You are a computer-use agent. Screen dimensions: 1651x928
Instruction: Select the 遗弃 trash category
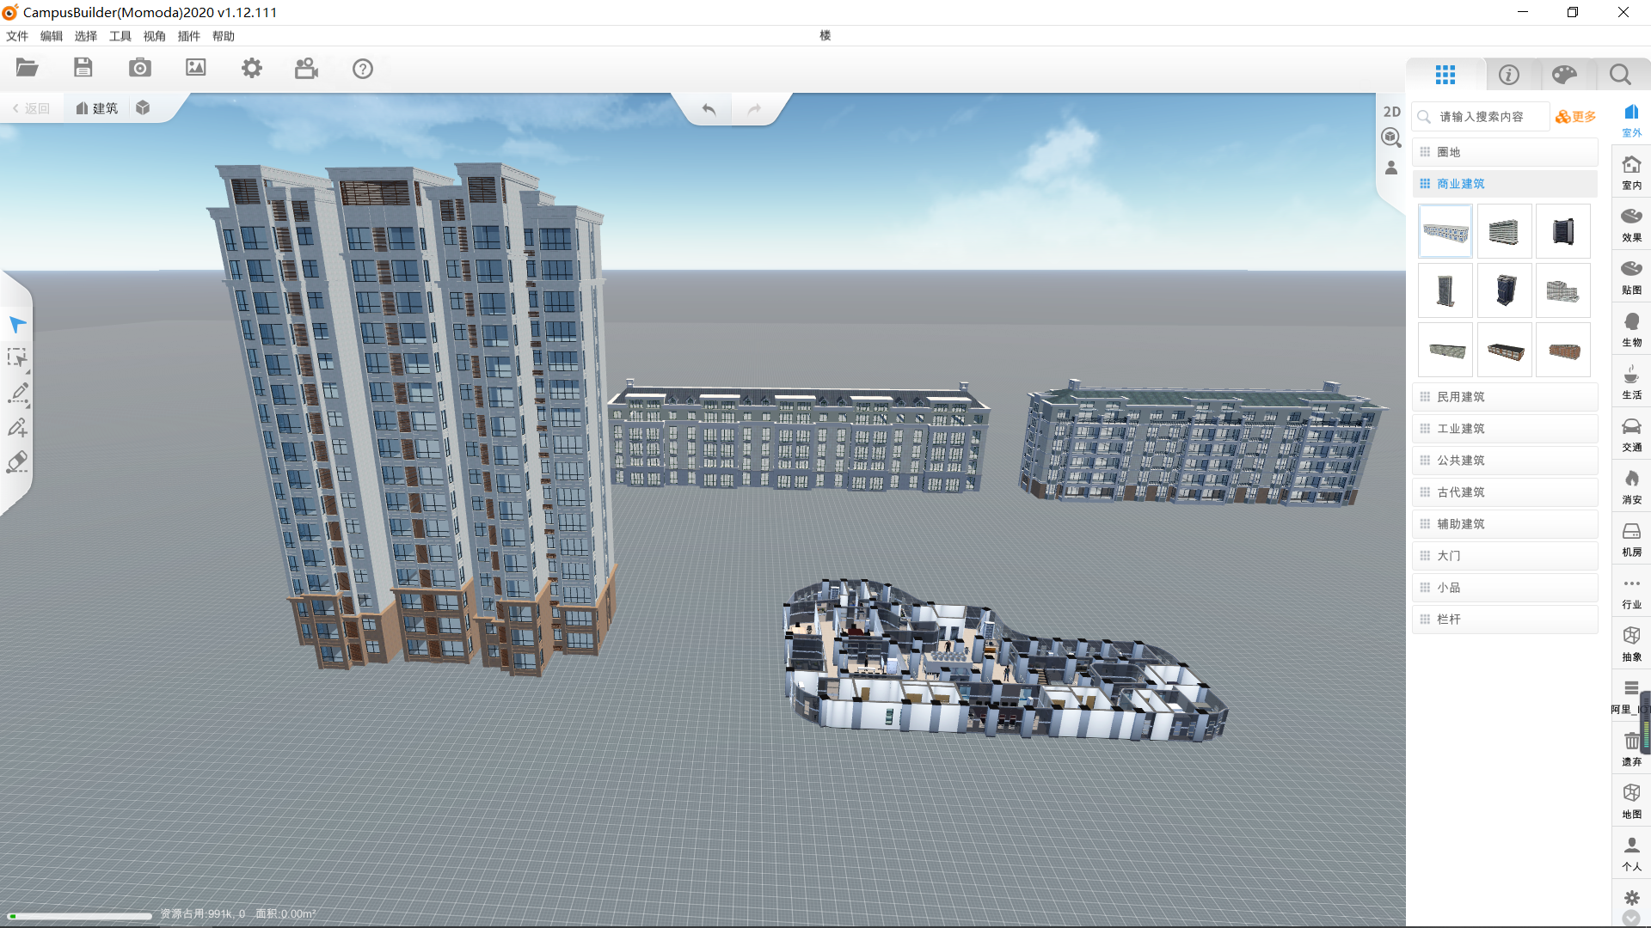[x=1631, y=749]
